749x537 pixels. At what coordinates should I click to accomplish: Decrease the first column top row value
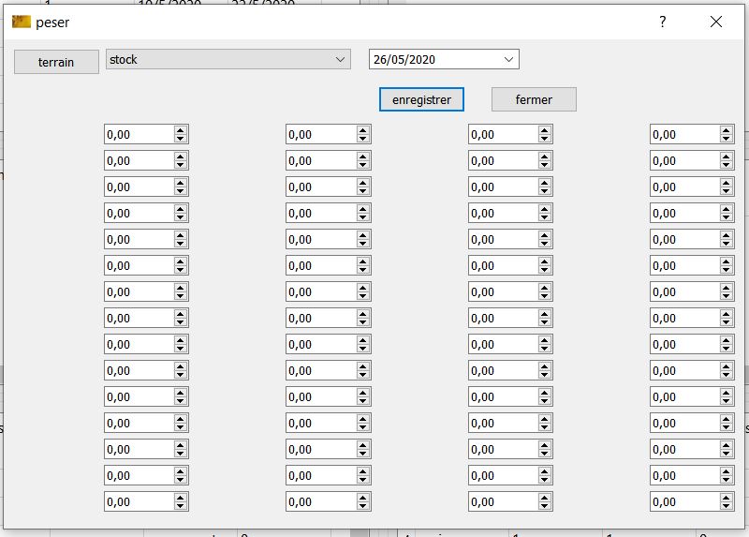(181, 139)
